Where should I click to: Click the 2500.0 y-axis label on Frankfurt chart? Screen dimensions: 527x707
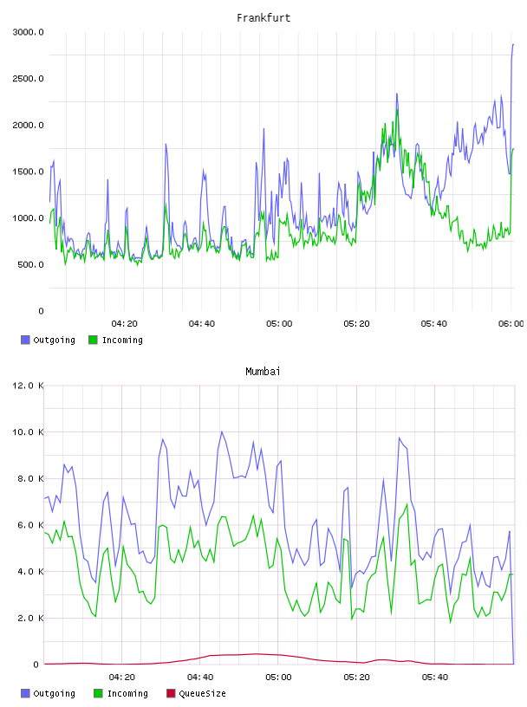pos(28,79)
